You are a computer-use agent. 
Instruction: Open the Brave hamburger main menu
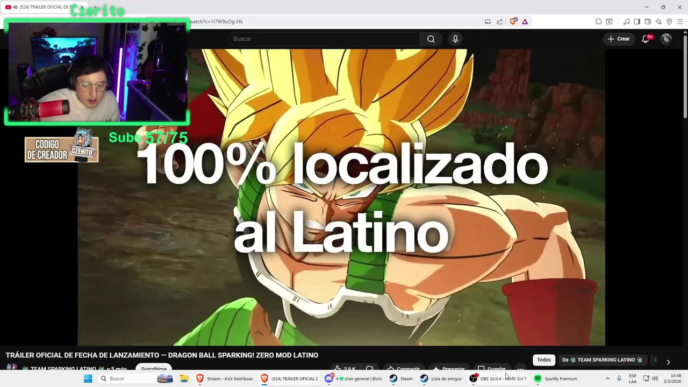point(680,21)
